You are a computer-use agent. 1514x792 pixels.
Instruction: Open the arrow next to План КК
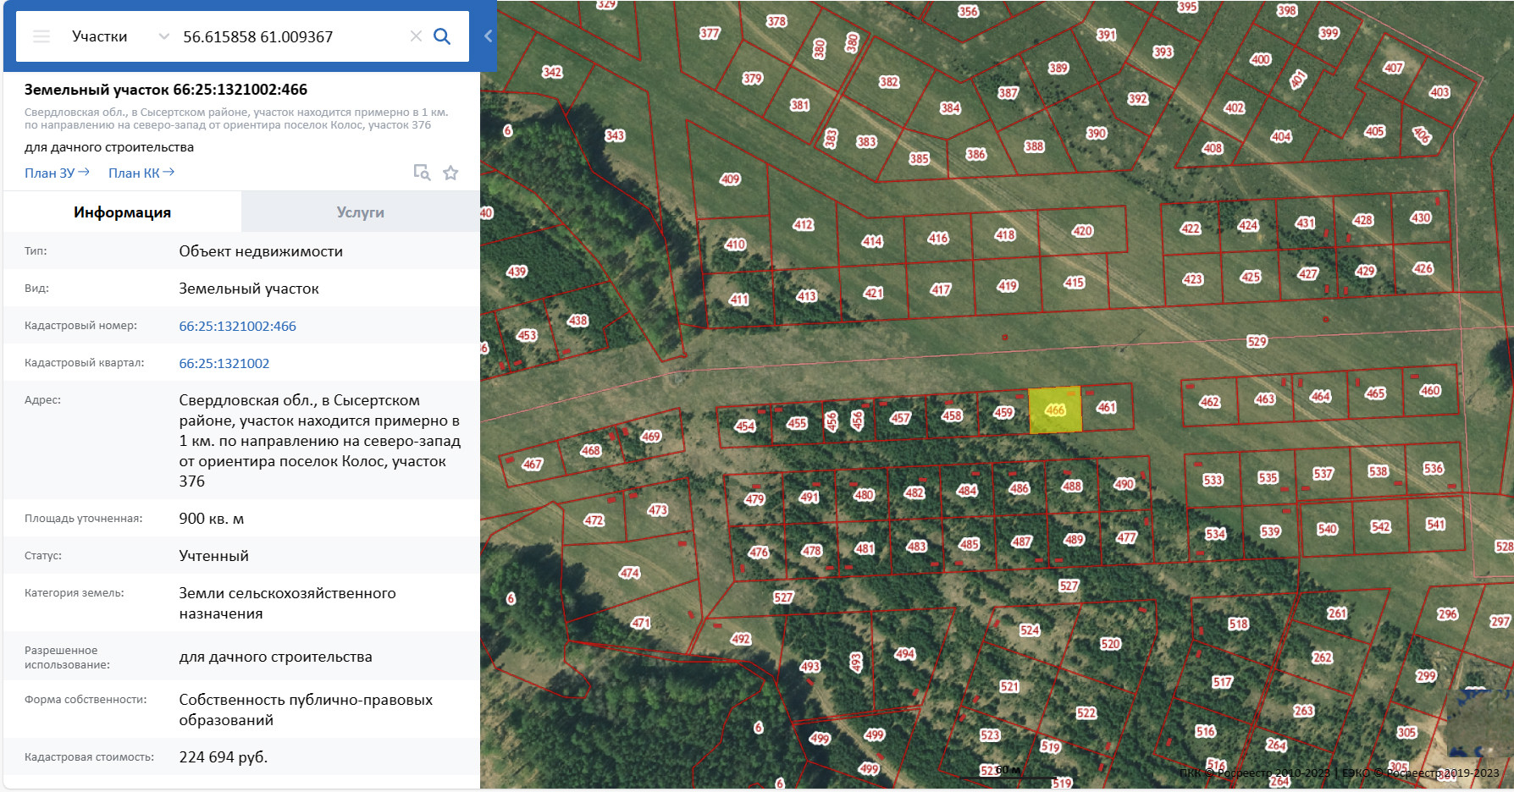(169, 172)
